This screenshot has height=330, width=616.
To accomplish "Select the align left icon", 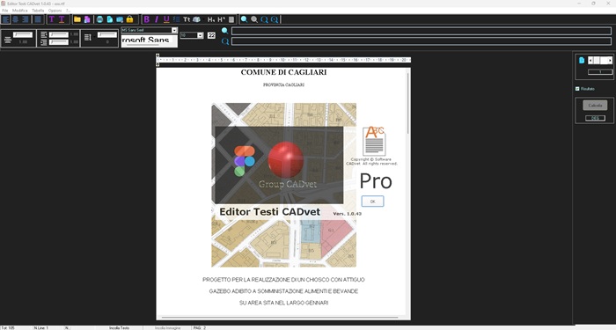I will pos(5,19).
